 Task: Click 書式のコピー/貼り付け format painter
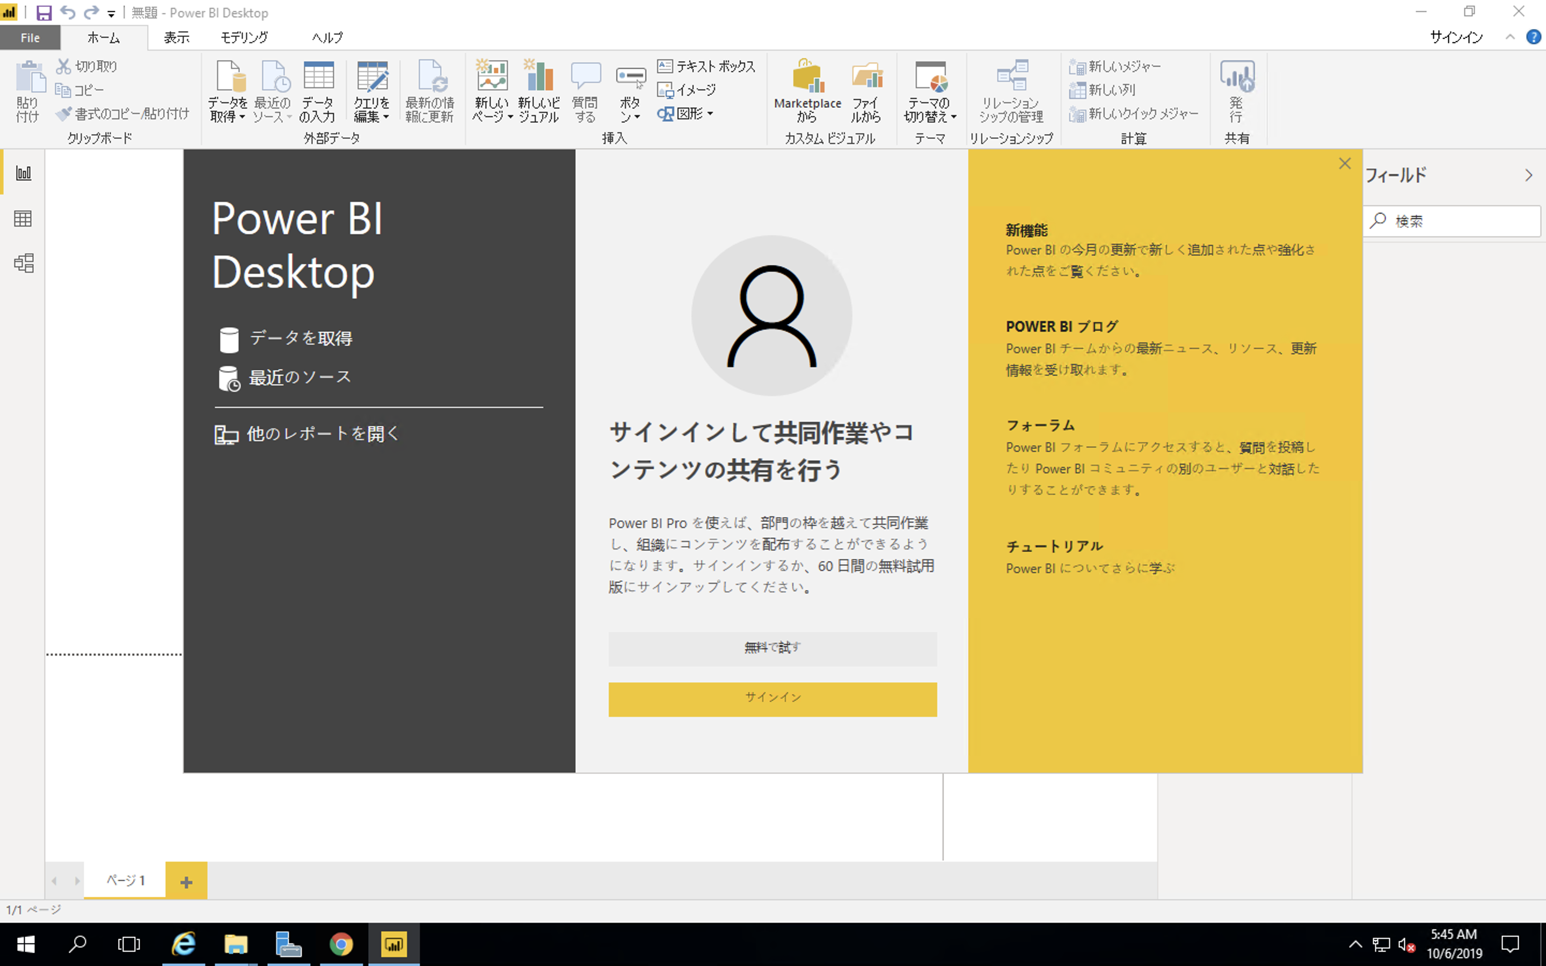coord(122,114)
